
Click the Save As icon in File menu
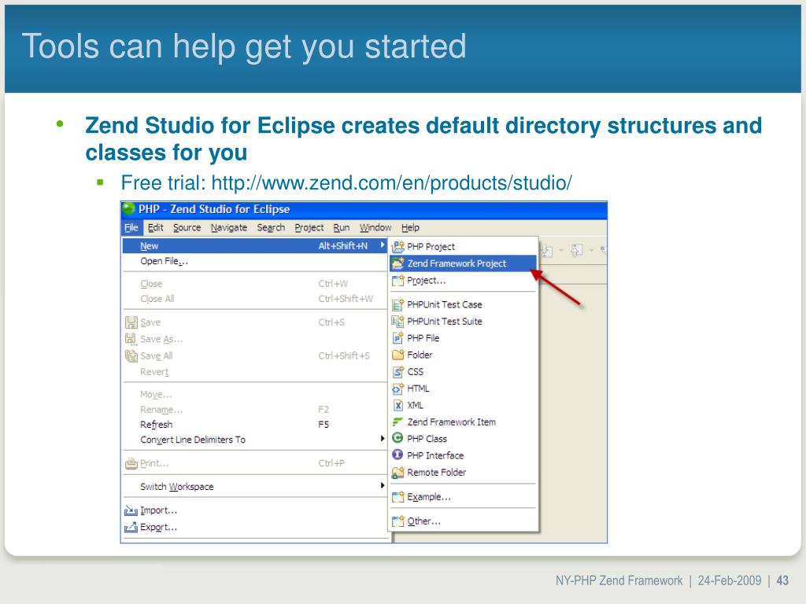coord(131,339)
